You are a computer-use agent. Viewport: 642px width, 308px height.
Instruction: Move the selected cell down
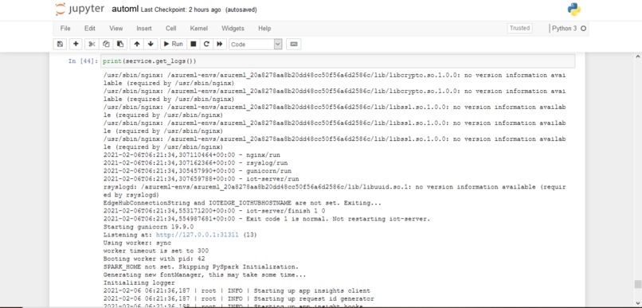tap(151, 45)
